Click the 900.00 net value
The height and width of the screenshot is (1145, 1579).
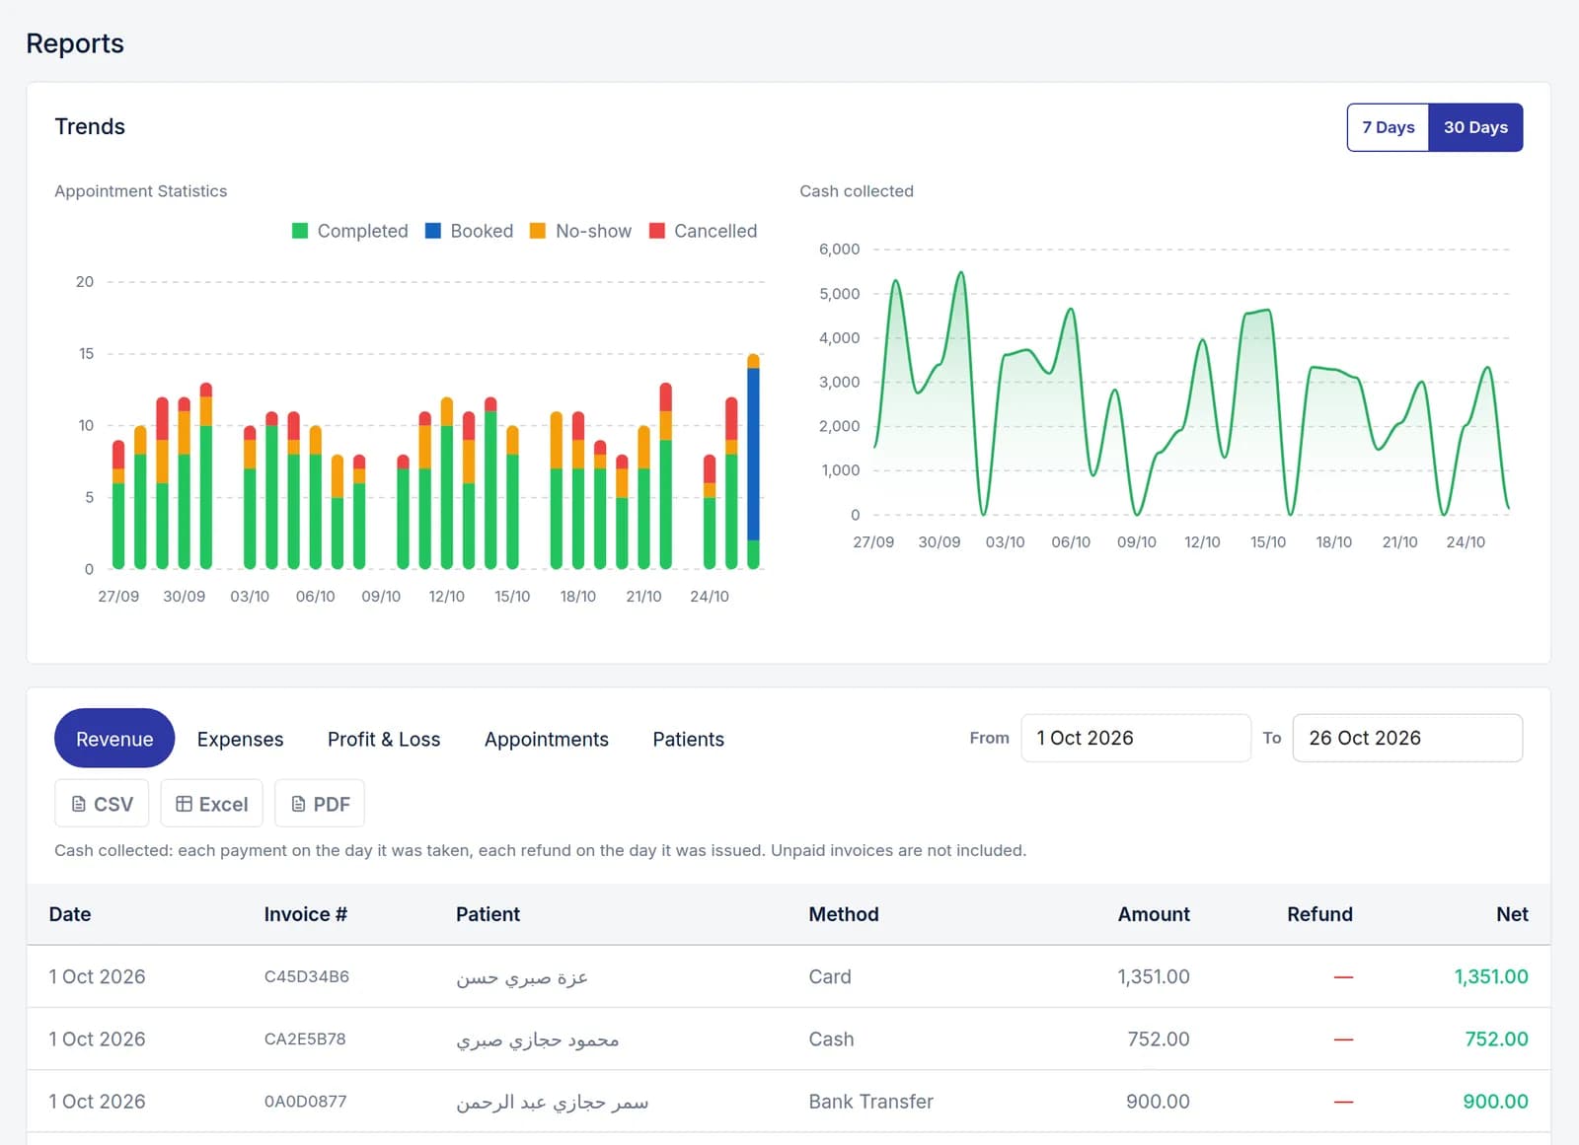pyautogui.click(x=1495, y=1101)
